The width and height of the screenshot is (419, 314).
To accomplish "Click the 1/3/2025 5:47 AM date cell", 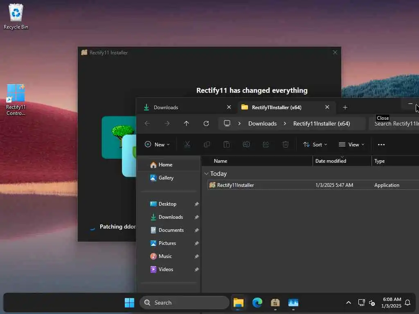I will [x=334, y=185].
